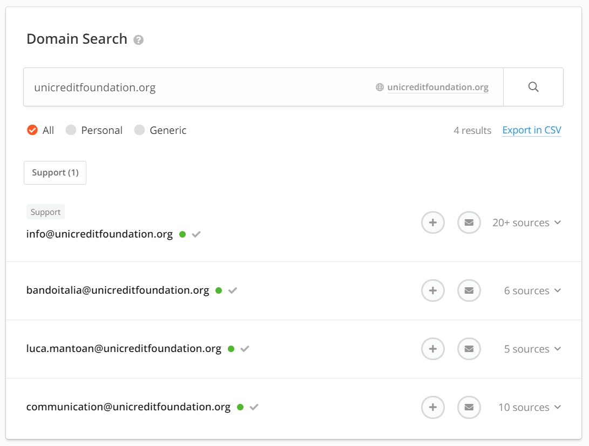The image size is (589, 446).
Task: Add luca.mantoan email with the plus icon
Action: coord(432,349)
